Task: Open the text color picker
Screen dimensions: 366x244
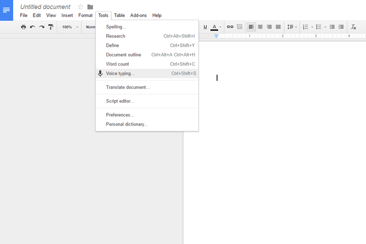Action: [216, 27]
